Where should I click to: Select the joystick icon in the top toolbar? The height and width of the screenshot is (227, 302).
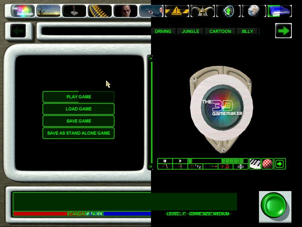pos(74,11)
